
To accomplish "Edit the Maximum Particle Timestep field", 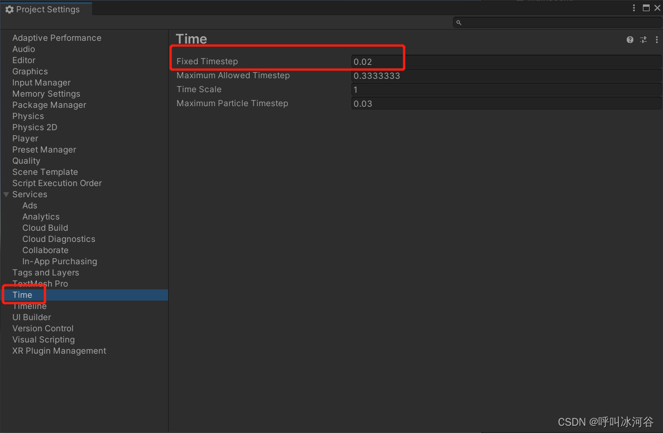I will [x=506, y=103].
